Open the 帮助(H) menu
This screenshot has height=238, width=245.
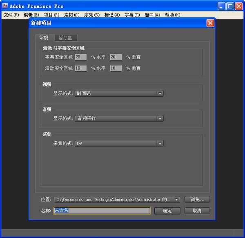click(172, 15)
